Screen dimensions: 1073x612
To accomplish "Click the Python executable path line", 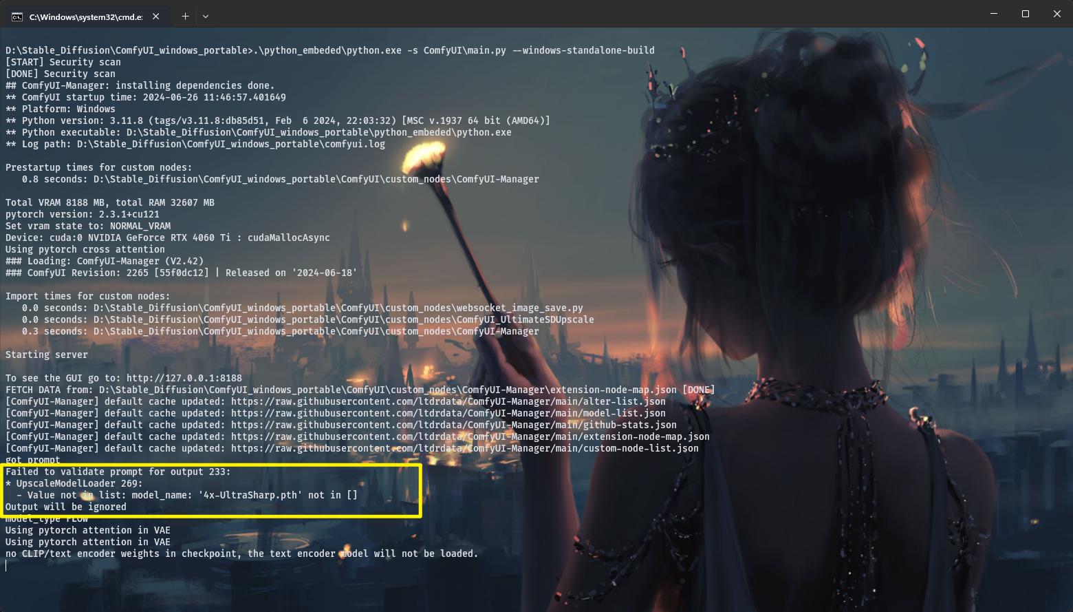I will click(259, 132).
